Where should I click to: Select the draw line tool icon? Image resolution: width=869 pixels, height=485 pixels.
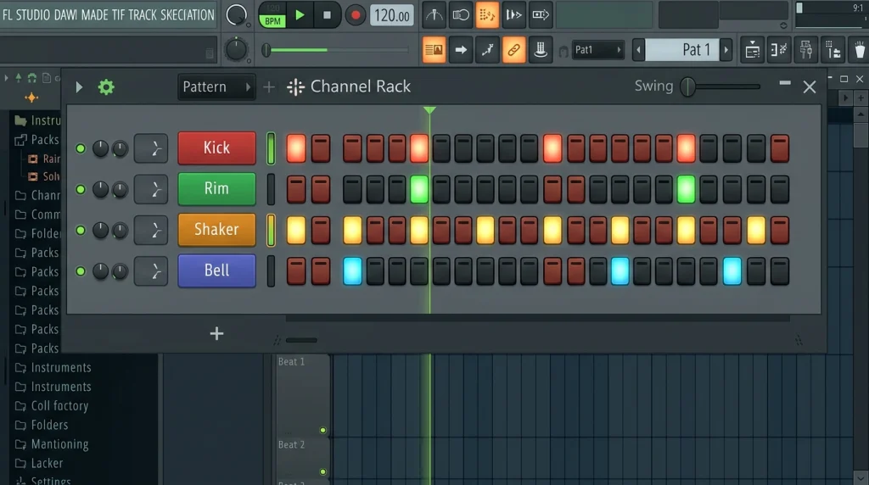(487, 50)
